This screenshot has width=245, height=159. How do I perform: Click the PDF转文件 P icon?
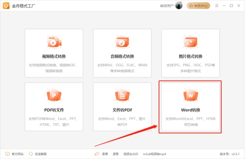(x=54, y=95)
